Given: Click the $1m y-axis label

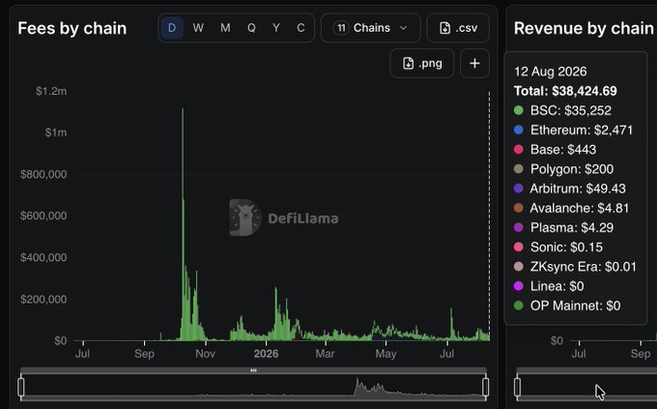Looking at the screenshot, I should [x=56, y=132].
